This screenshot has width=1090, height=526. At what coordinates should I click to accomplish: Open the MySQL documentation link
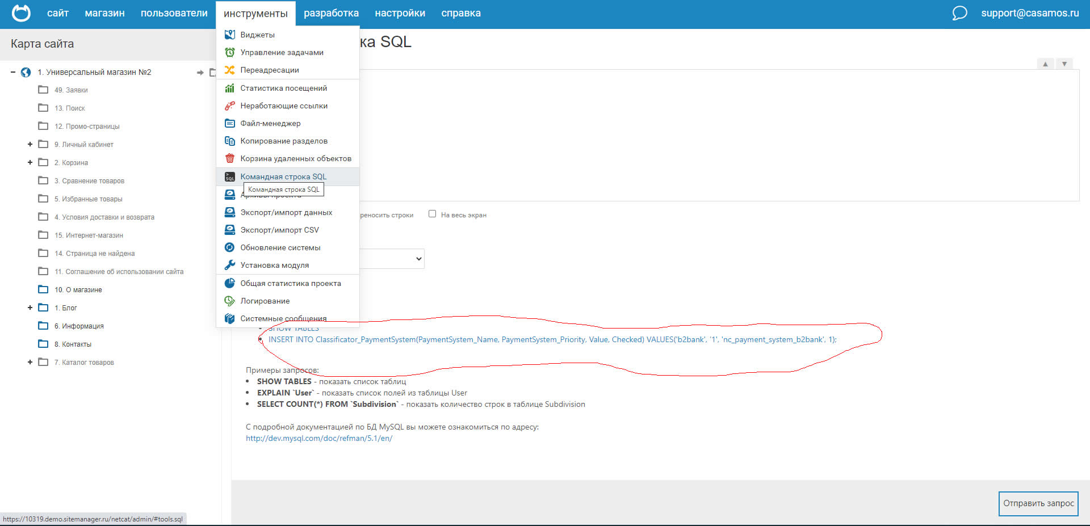(318, 438)
